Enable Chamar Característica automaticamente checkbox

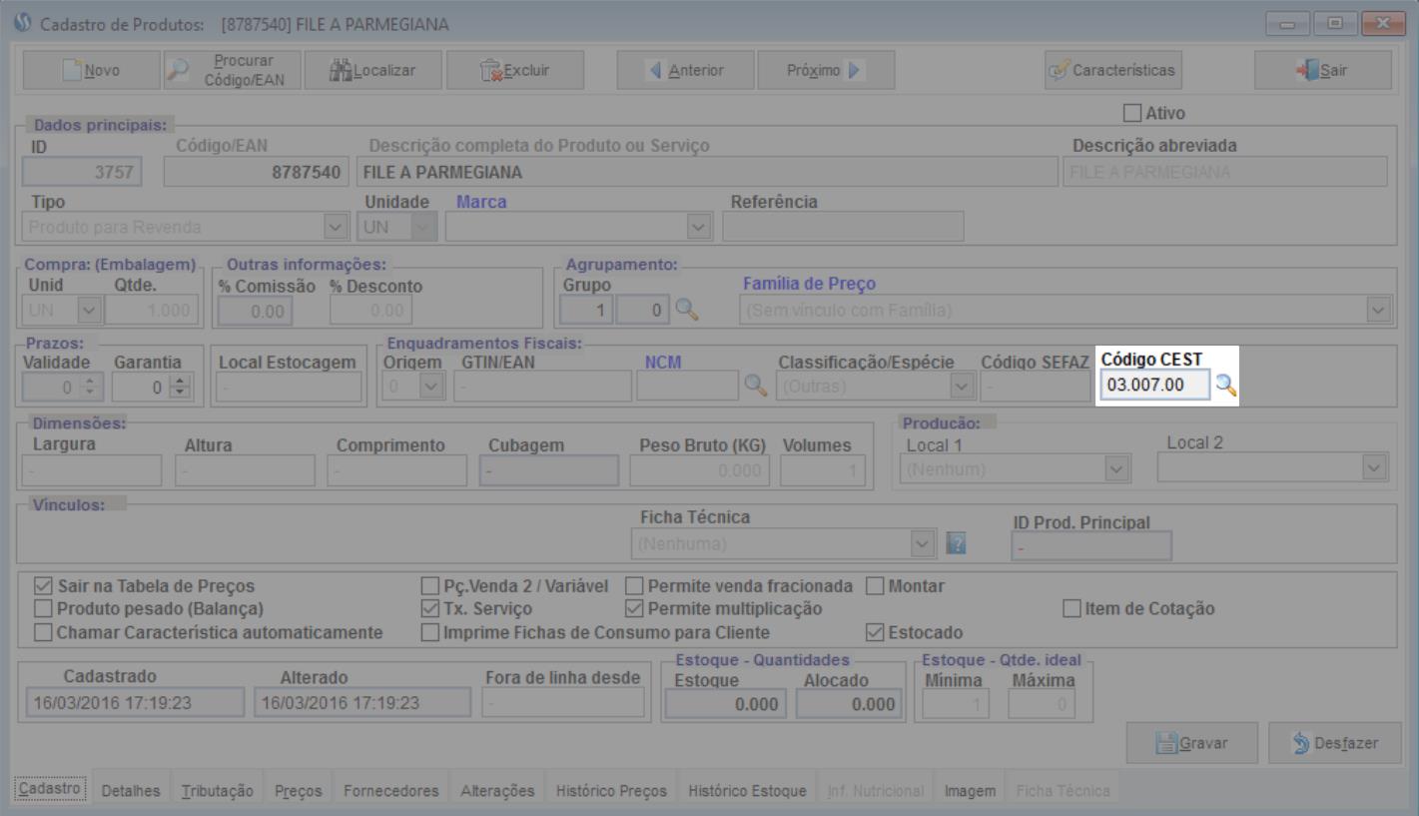pyautogui.click(x=43, y=632)
